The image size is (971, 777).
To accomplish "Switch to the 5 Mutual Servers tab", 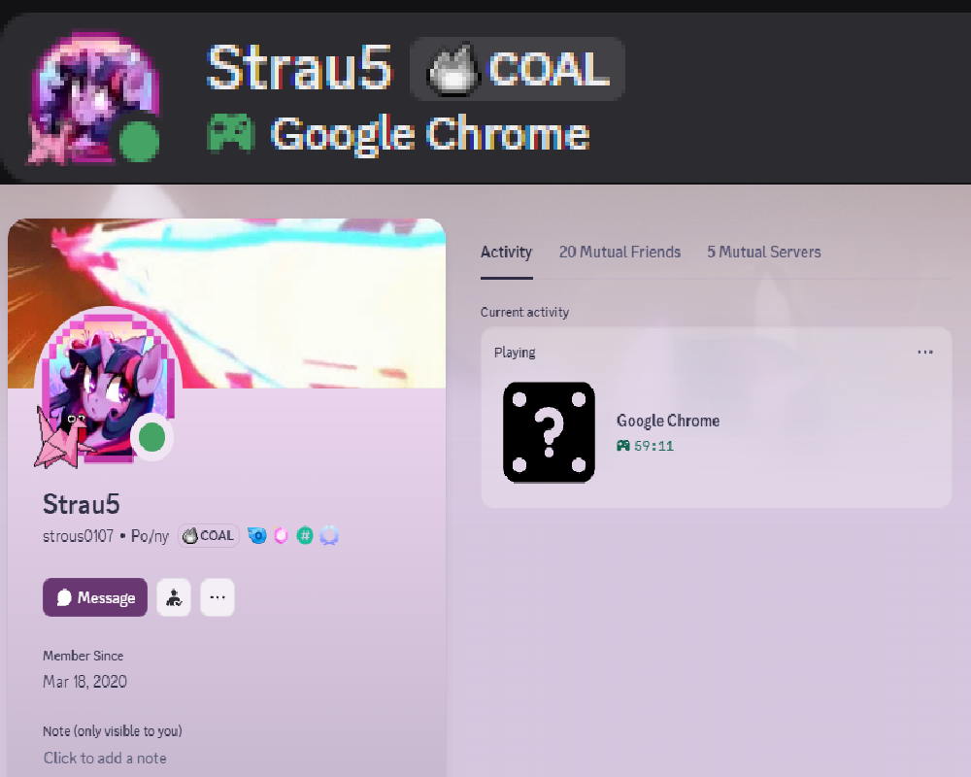I will (x=764, y=253).
